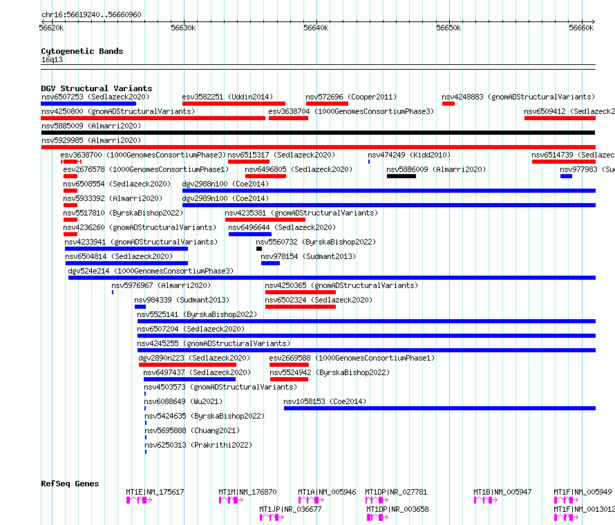
Task: Select the nsv4250365 gnomAD red bar
Action: pos(301,292)
